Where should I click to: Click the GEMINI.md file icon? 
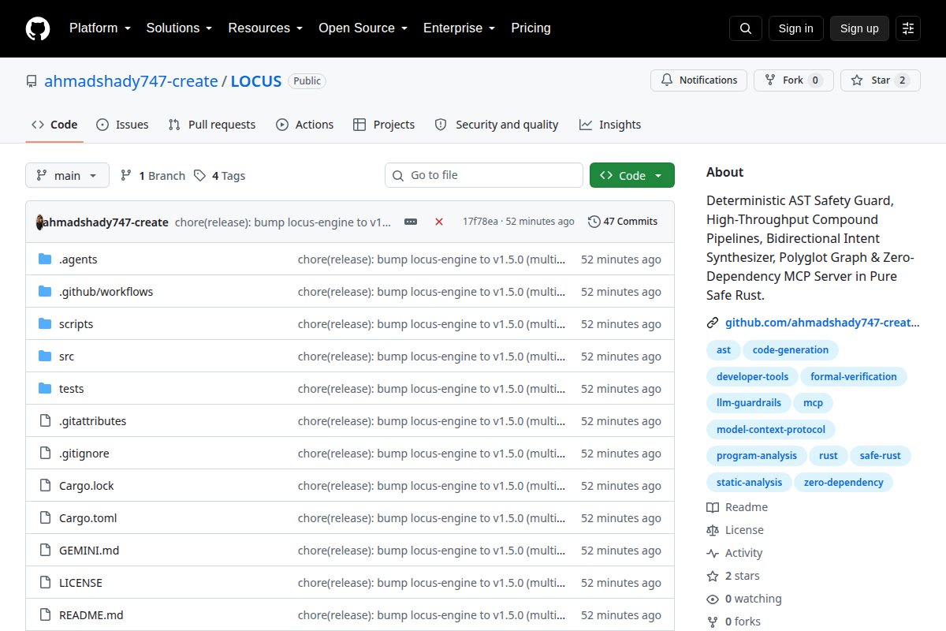coord(45,551)
